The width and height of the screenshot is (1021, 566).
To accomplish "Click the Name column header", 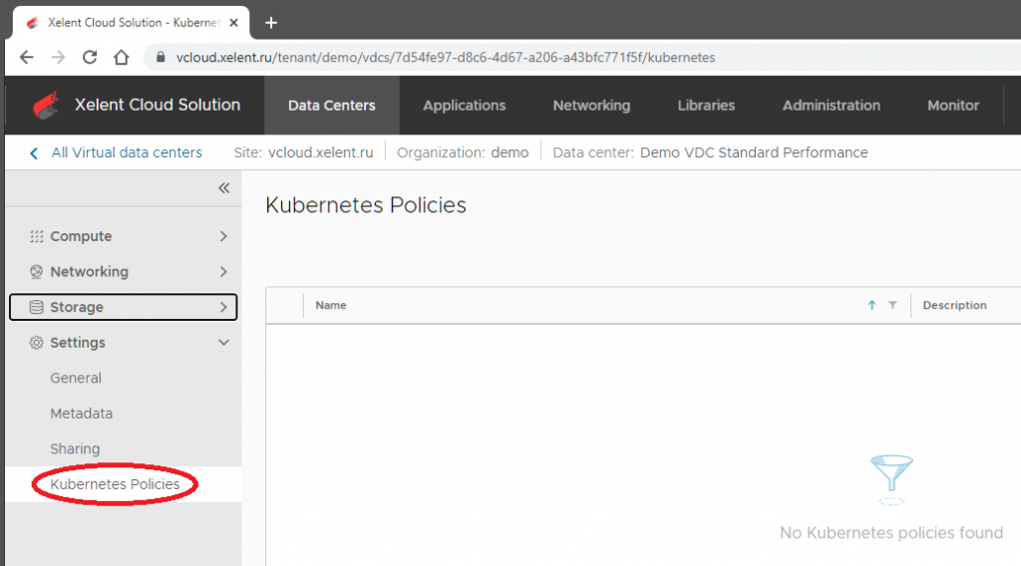I will pyautogui.click(x=331, y=305).
